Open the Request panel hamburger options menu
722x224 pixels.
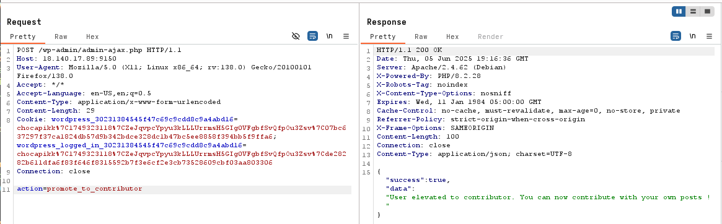click(x=346, y=36)
